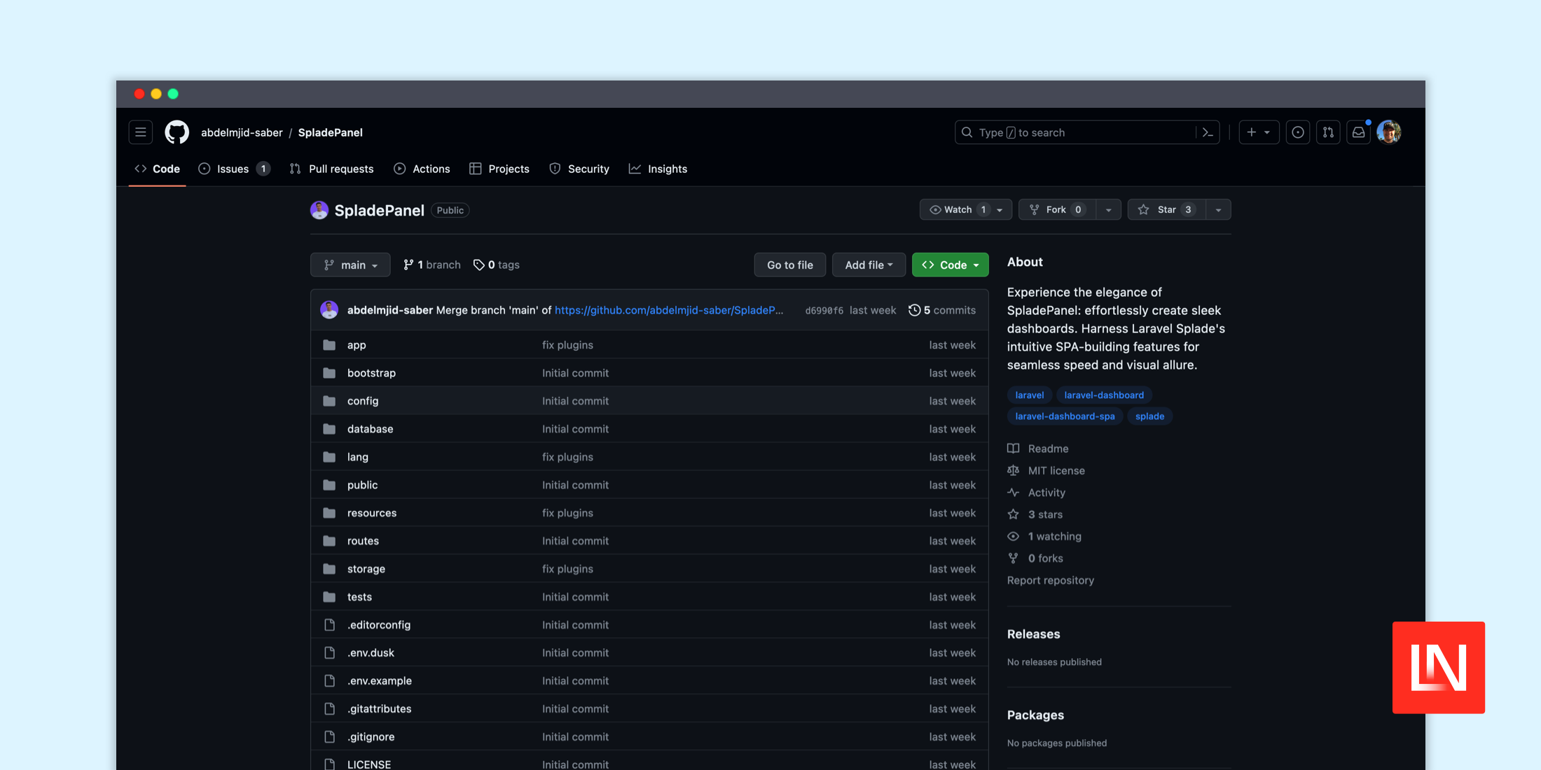This screenshot has width=1541, height=770.
Task: Open the Security tab
Action: [x=579, y=169]
